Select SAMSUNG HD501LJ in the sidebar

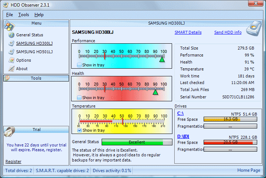tap(34, 52)
